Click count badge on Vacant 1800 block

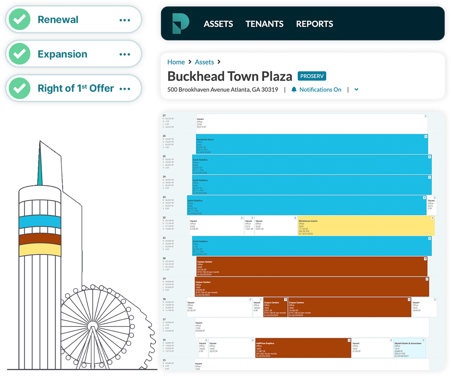point(250,299)
